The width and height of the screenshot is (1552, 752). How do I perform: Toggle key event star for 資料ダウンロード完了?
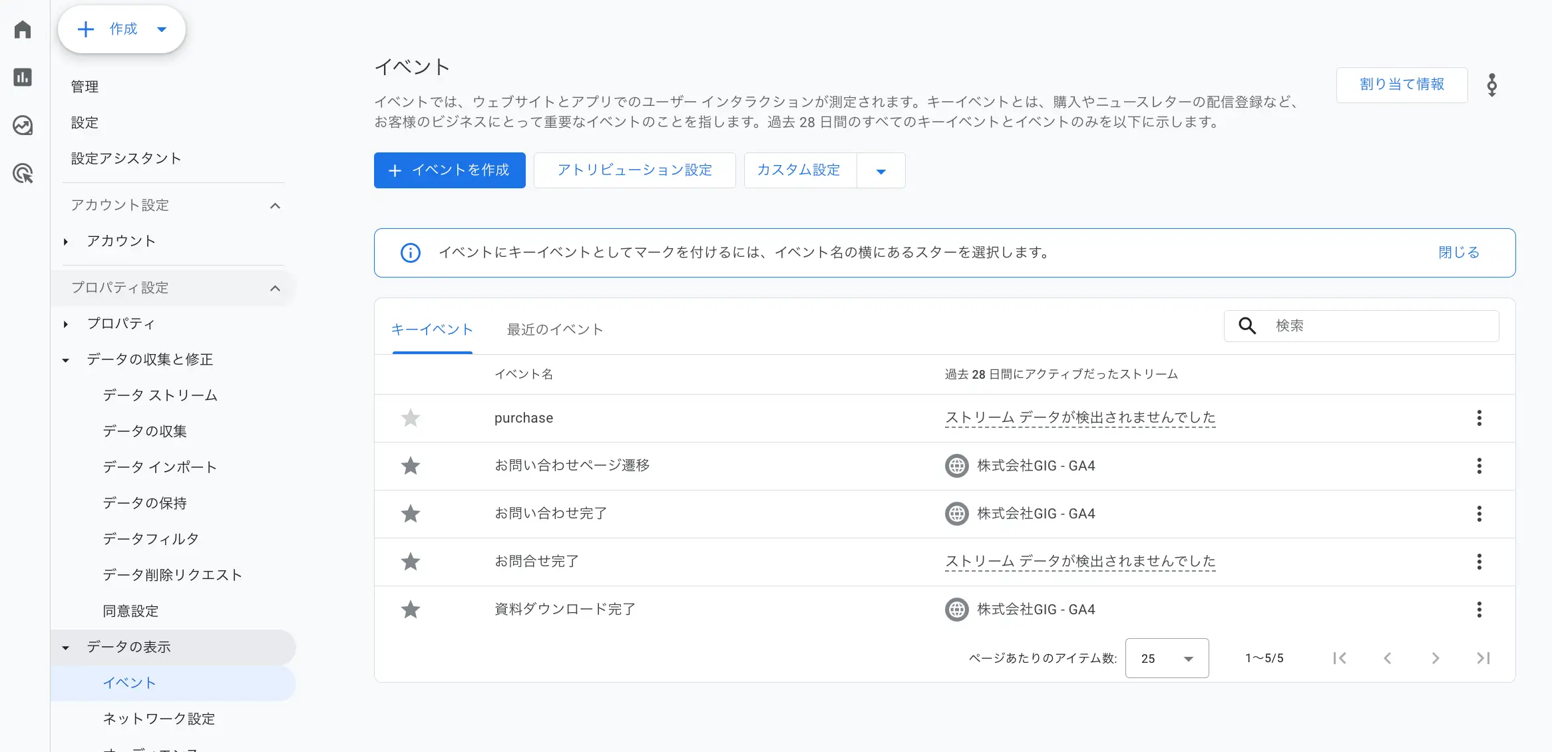(x=411, y=610)
